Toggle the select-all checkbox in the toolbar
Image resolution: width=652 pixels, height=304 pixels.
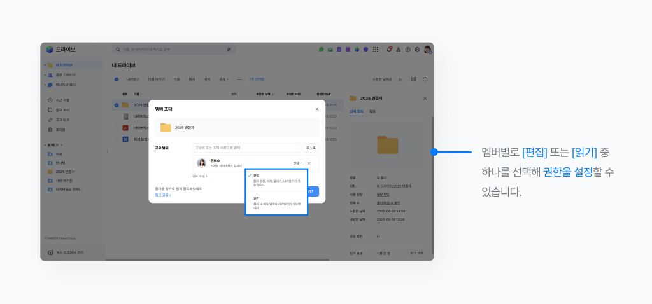click(x=116, y=79)
